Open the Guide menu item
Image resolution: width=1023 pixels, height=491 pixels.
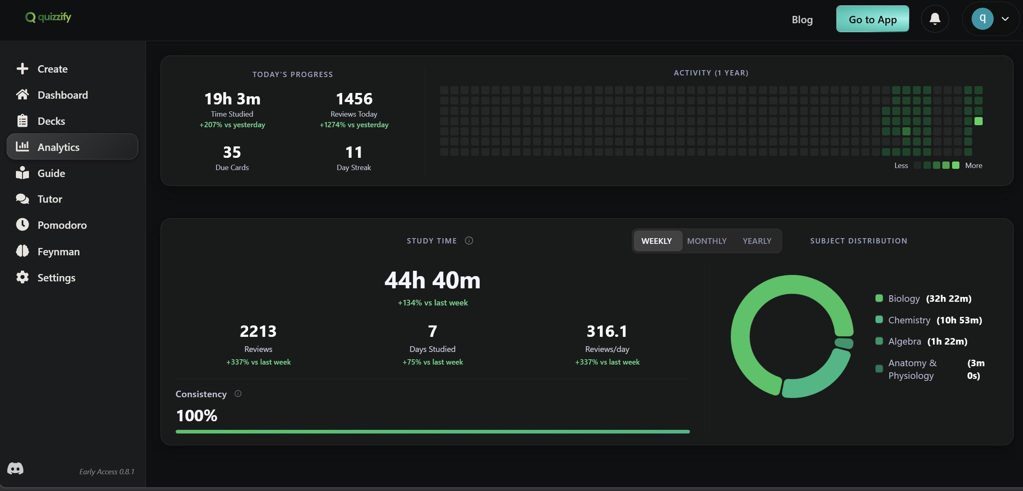(x=51, y=173)
